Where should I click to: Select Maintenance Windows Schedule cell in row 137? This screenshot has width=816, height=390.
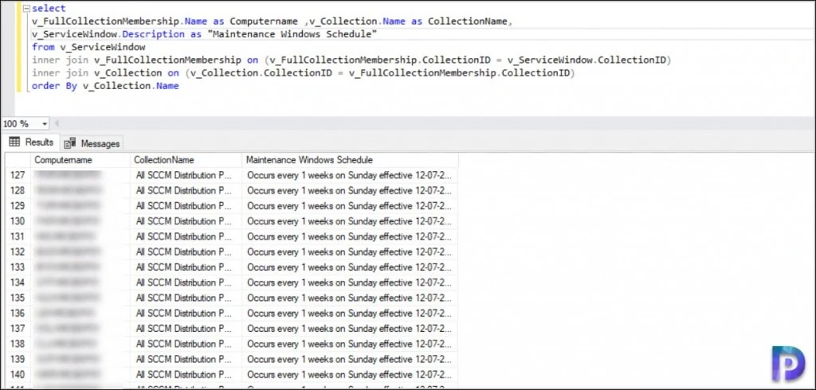pyautogui.click(x=351, y=329)
